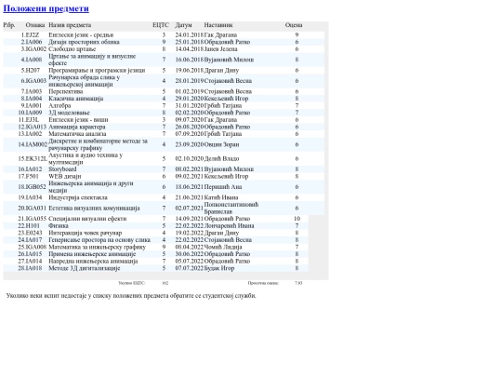The height and width of the screenshot is (377, 502).
Task: Click the code cell E0243
Action: [33, 233]
